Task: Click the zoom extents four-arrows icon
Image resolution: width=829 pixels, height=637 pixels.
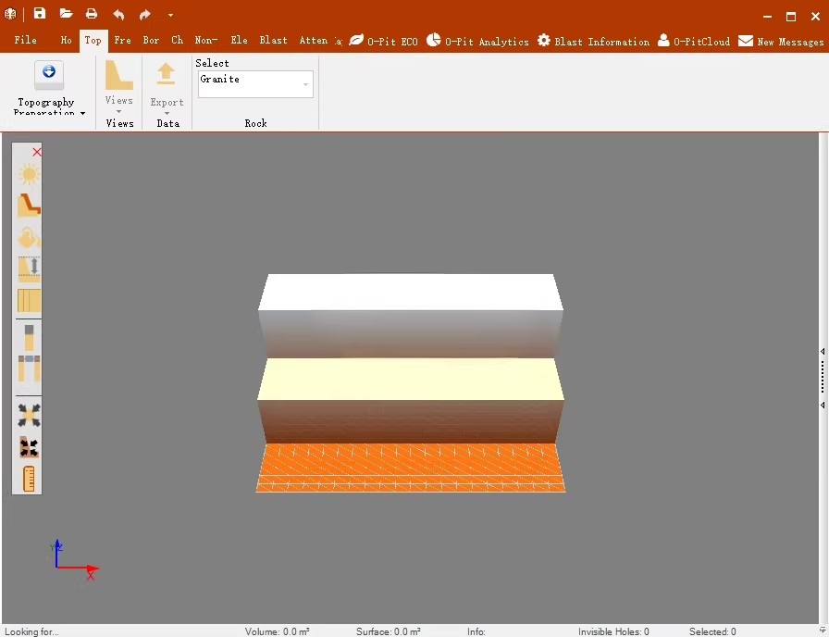Action: tap(29, 416)
